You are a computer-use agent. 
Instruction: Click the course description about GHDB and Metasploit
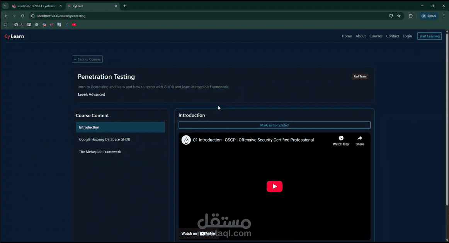click(x=153, y=87)
